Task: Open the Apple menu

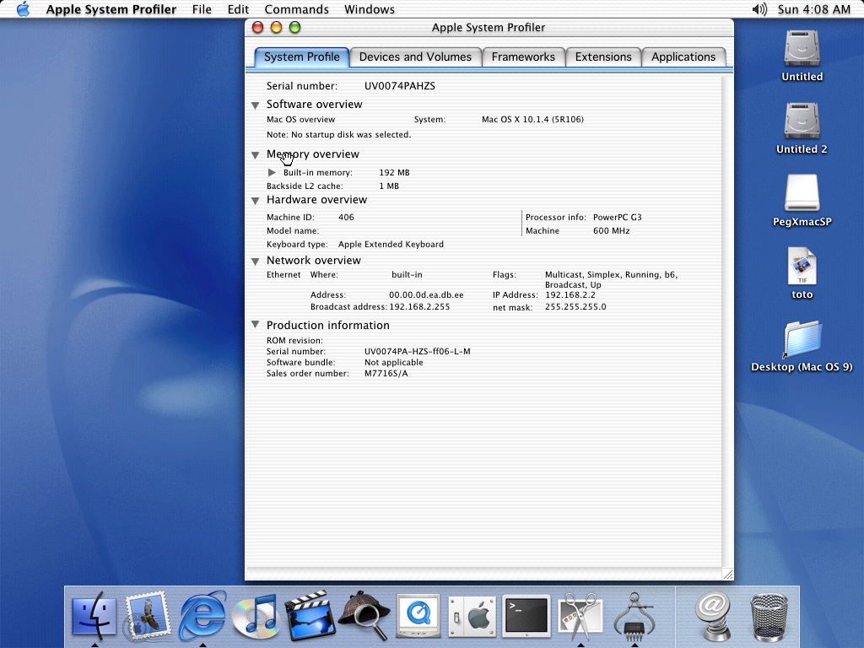Action: pyautogui.click(x=23, y=9)
